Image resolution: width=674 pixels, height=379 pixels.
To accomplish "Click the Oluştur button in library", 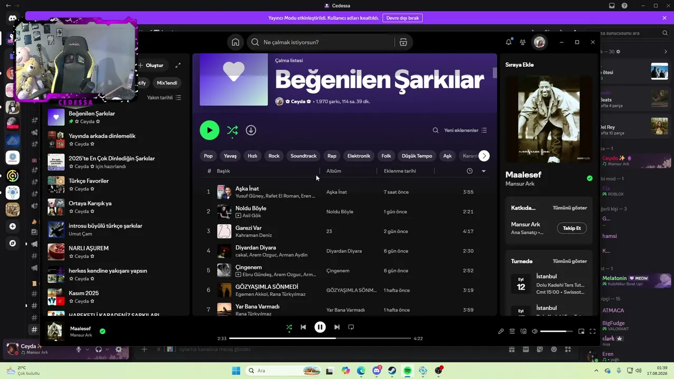I will point(151,65).
